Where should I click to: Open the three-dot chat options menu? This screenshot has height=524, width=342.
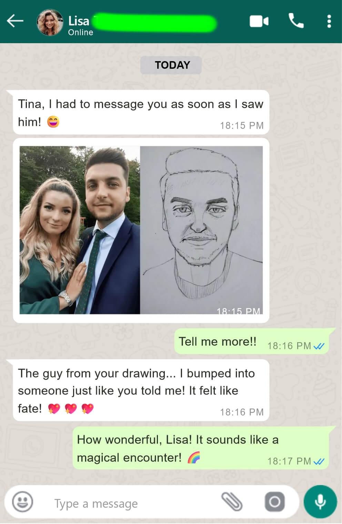(329, 21)
